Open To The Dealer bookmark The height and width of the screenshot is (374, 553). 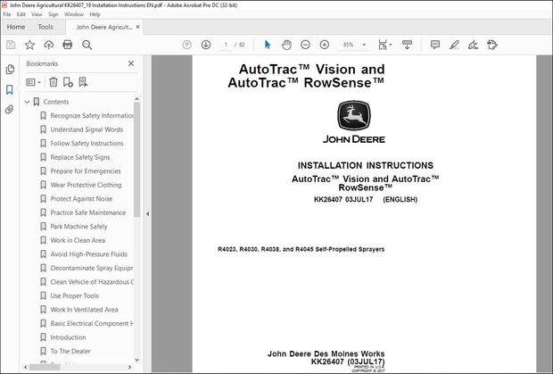[x=70, y=351]
